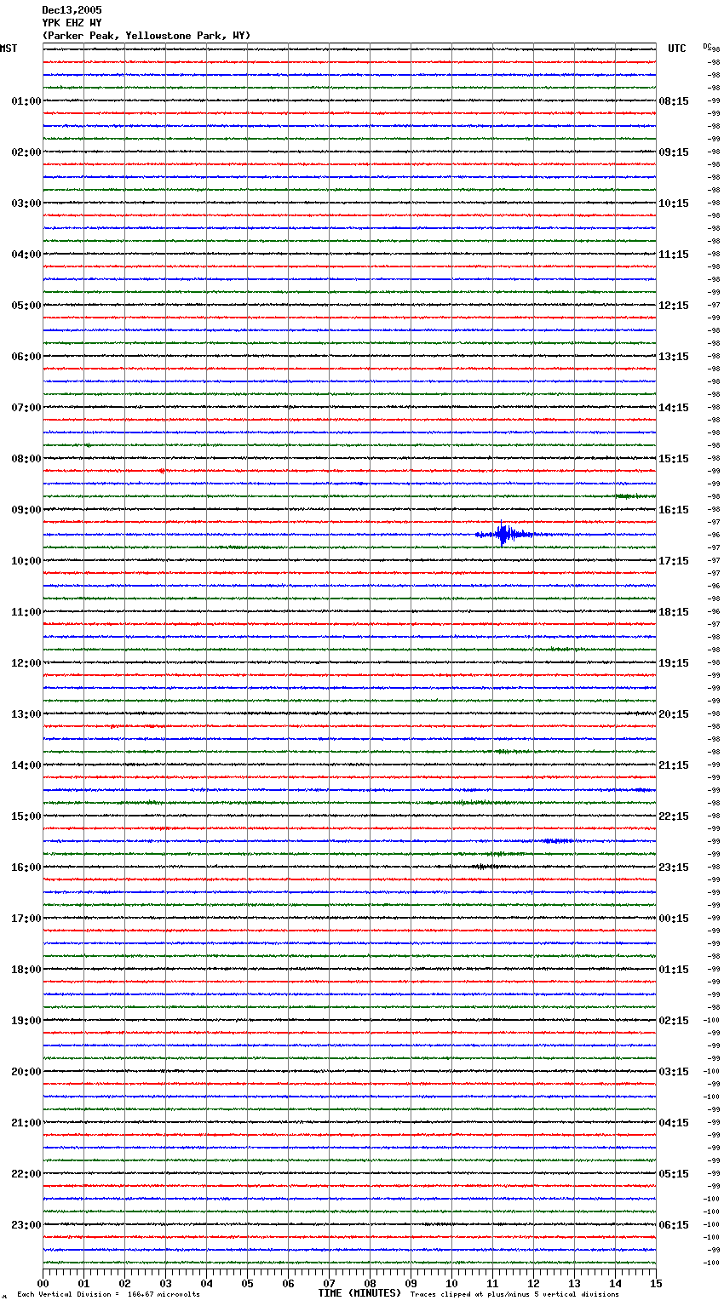
Task: Click the 16:15 UTC time label
Action: point(674,510)
